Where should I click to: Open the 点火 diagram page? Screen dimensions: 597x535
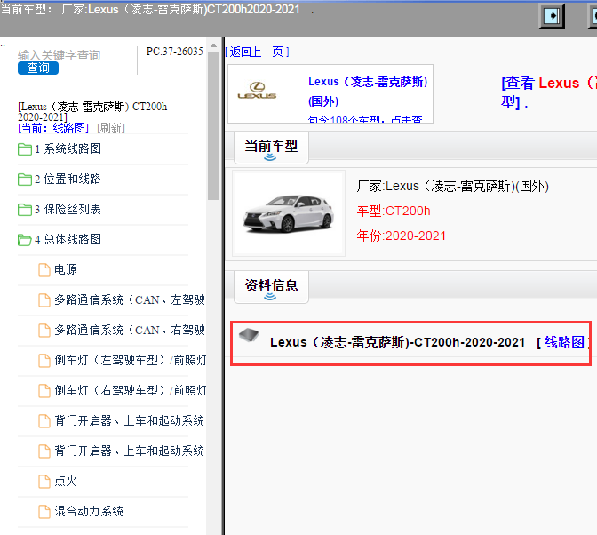(x=66, y=481)
